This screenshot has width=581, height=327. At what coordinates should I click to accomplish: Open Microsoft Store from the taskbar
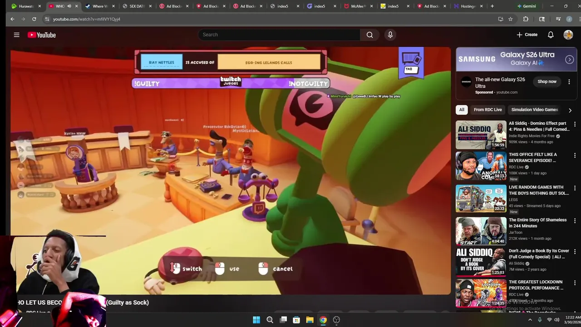(296, 320)
